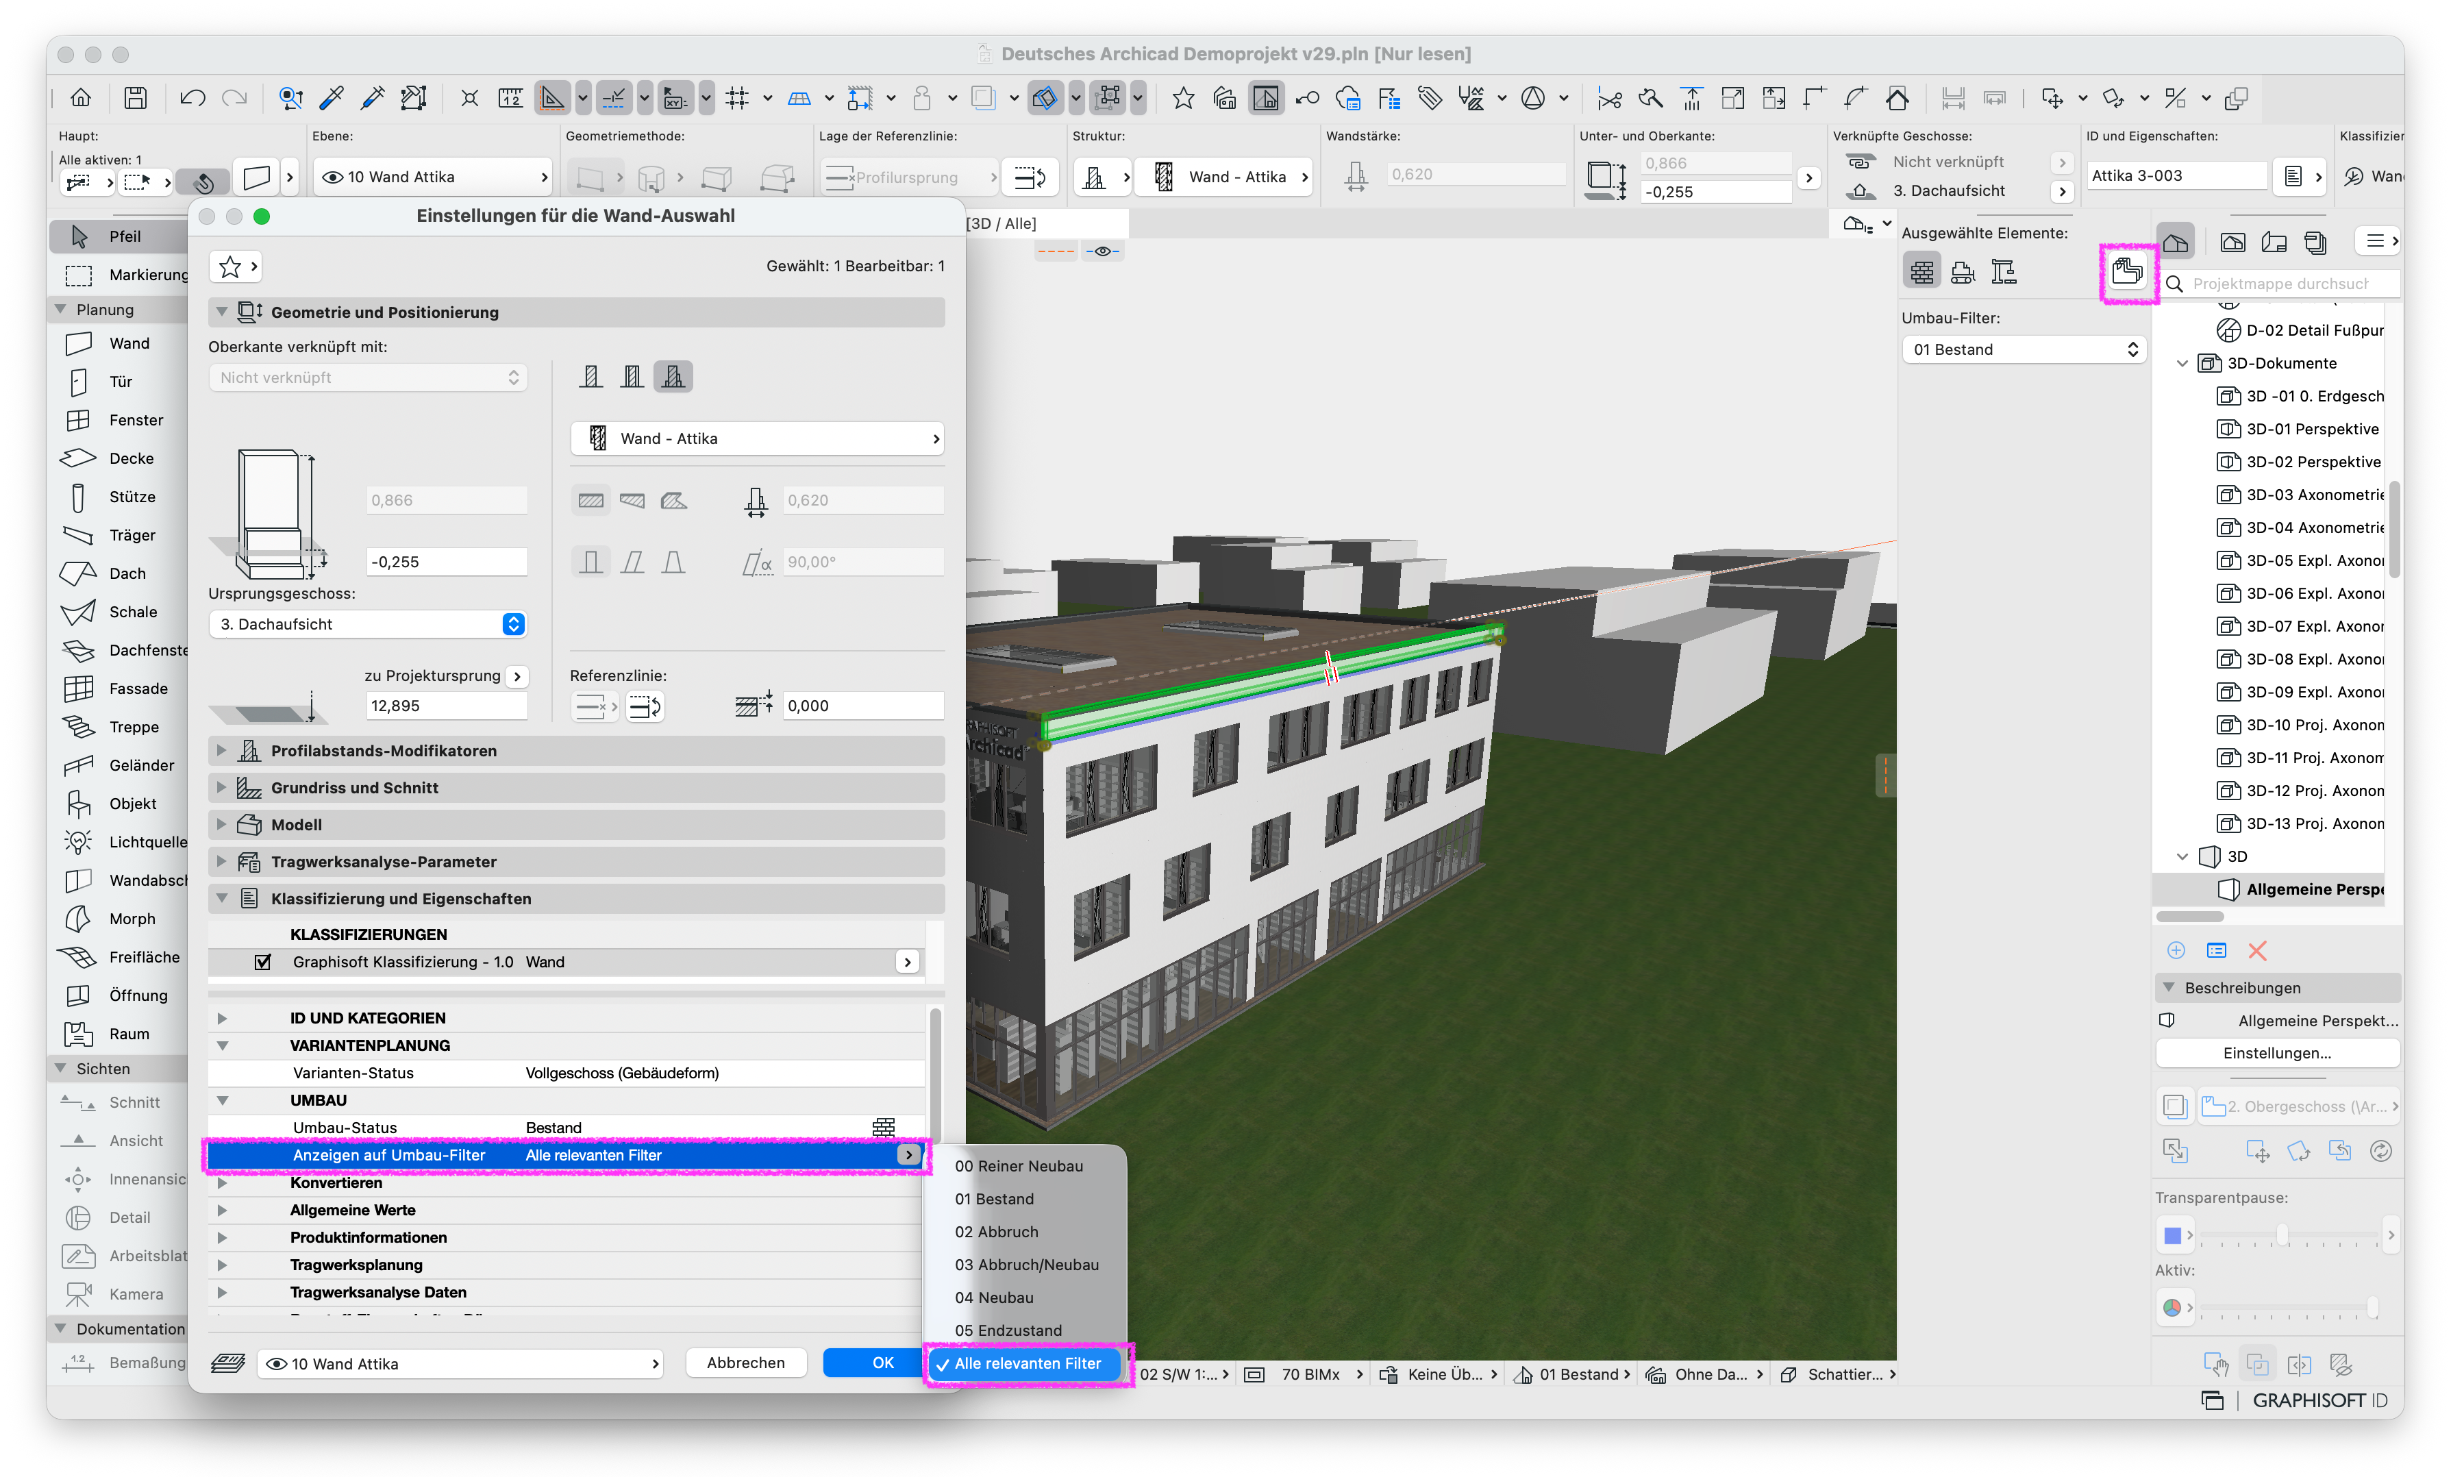Click the undo arrow icon
2451x1477 pixels.
coord(192,97)
